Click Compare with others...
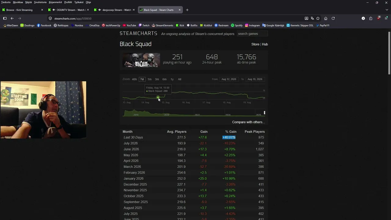This screenshot has width=391, height=220. [x=248, y=122]
